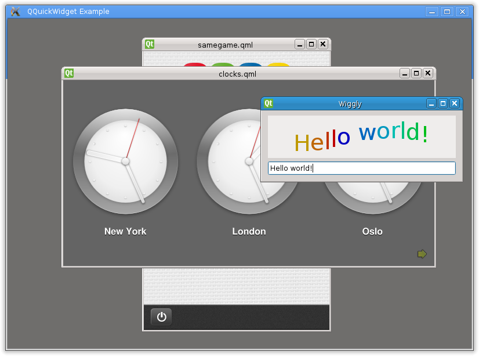Click the clocks.qml title text
The image size is (479, 356).
237,74
